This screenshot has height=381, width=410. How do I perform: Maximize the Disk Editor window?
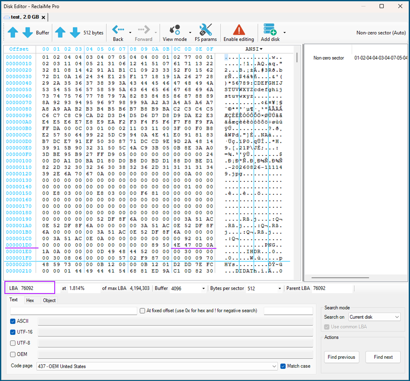point(381,6)
